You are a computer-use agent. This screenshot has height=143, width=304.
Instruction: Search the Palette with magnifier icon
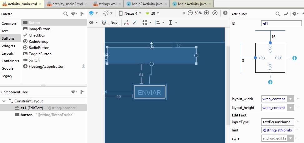point(66,14)
